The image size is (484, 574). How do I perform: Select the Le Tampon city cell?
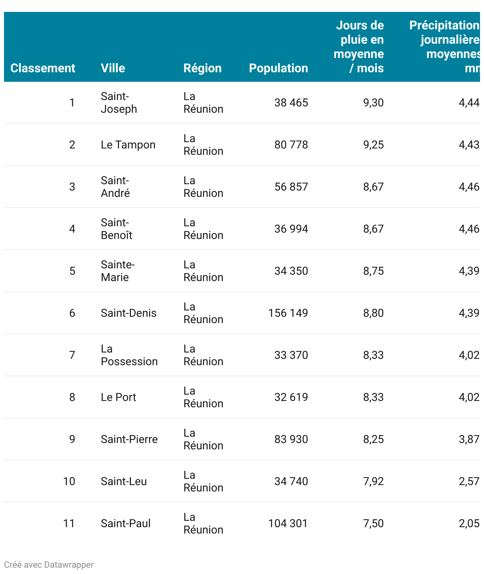(128, 145)
